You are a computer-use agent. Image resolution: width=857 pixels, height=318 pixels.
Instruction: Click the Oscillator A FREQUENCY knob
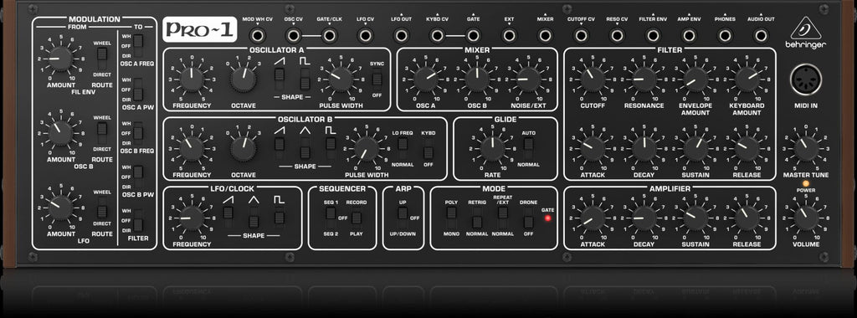192,79
